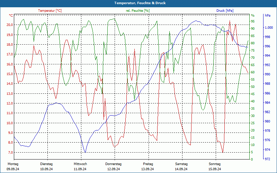Click the '986' pressure axis value

click(268, 93)
